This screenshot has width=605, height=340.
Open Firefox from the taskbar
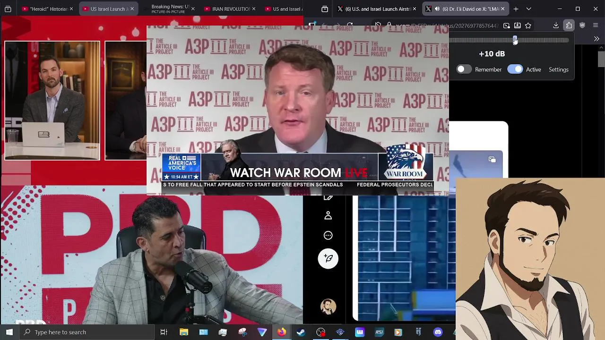tap(282, 332)
